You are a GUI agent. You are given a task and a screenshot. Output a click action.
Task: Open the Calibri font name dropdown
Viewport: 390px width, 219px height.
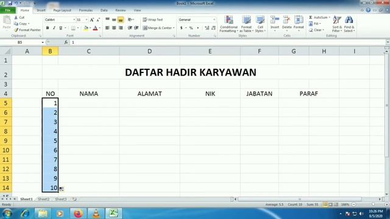(74, 19)
